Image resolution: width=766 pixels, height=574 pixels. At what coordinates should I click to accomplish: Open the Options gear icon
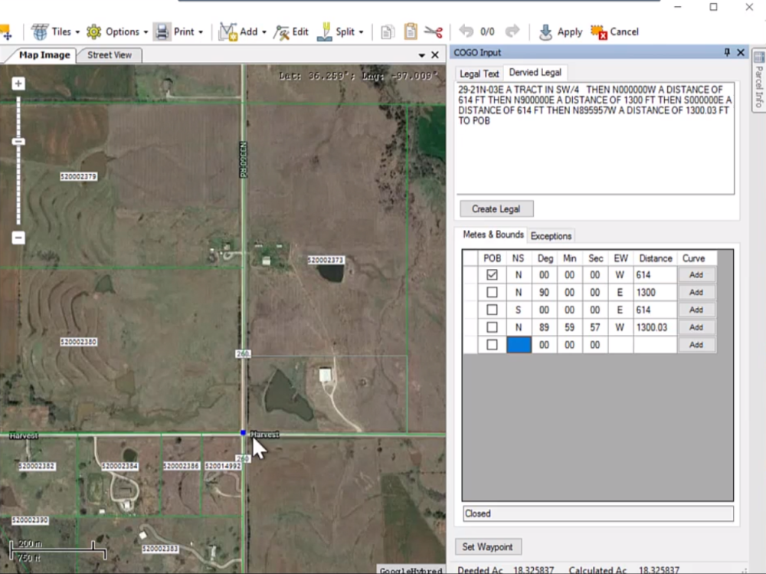pyautogui.click(x=93, y=31)
